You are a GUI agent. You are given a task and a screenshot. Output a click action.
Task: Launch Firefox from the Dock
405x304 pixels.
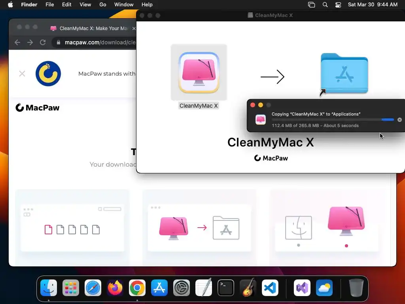tap(115, 288)
